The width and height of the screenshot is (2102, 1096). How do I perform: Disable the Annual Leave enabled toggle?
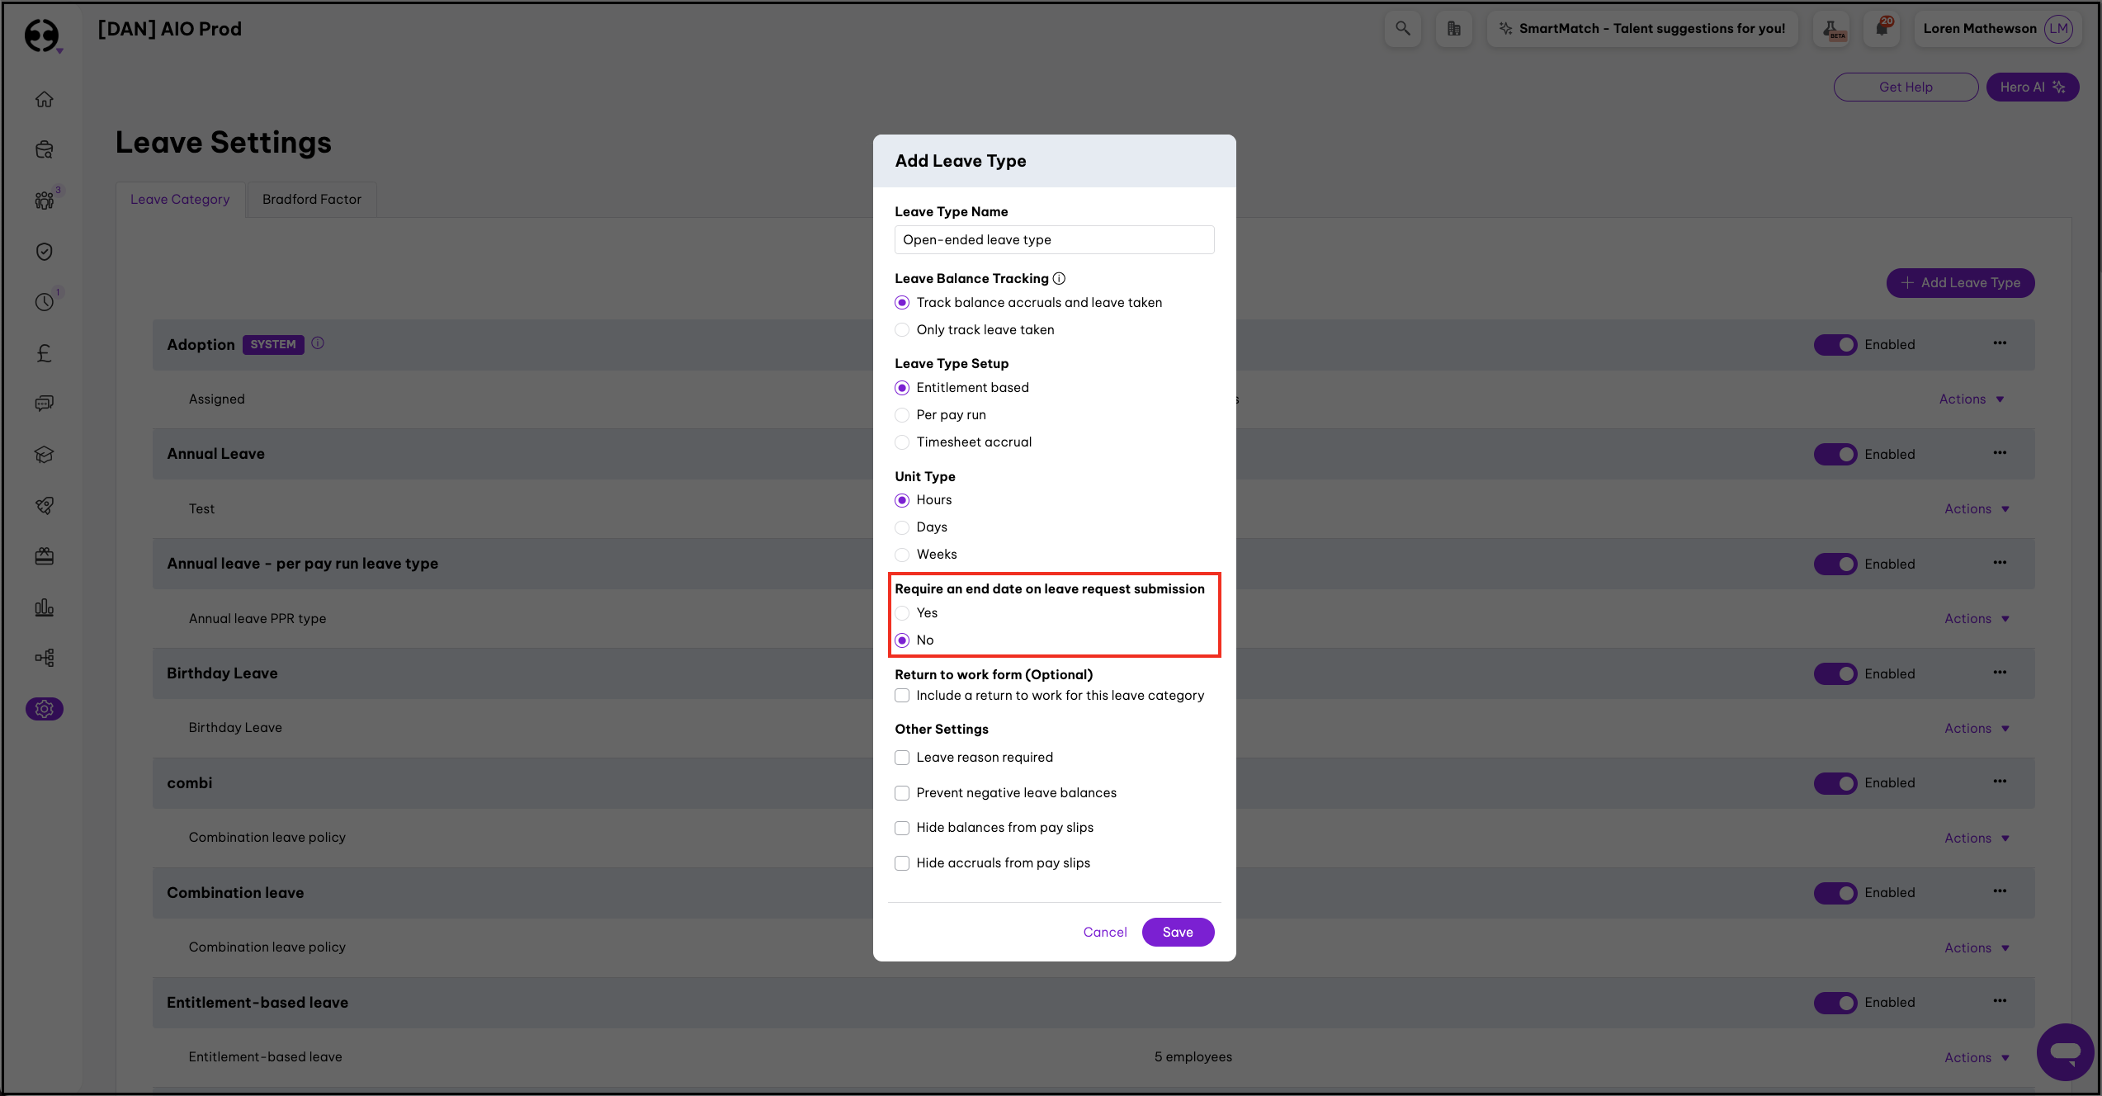pyautogui.click(x=1835, y=454)
